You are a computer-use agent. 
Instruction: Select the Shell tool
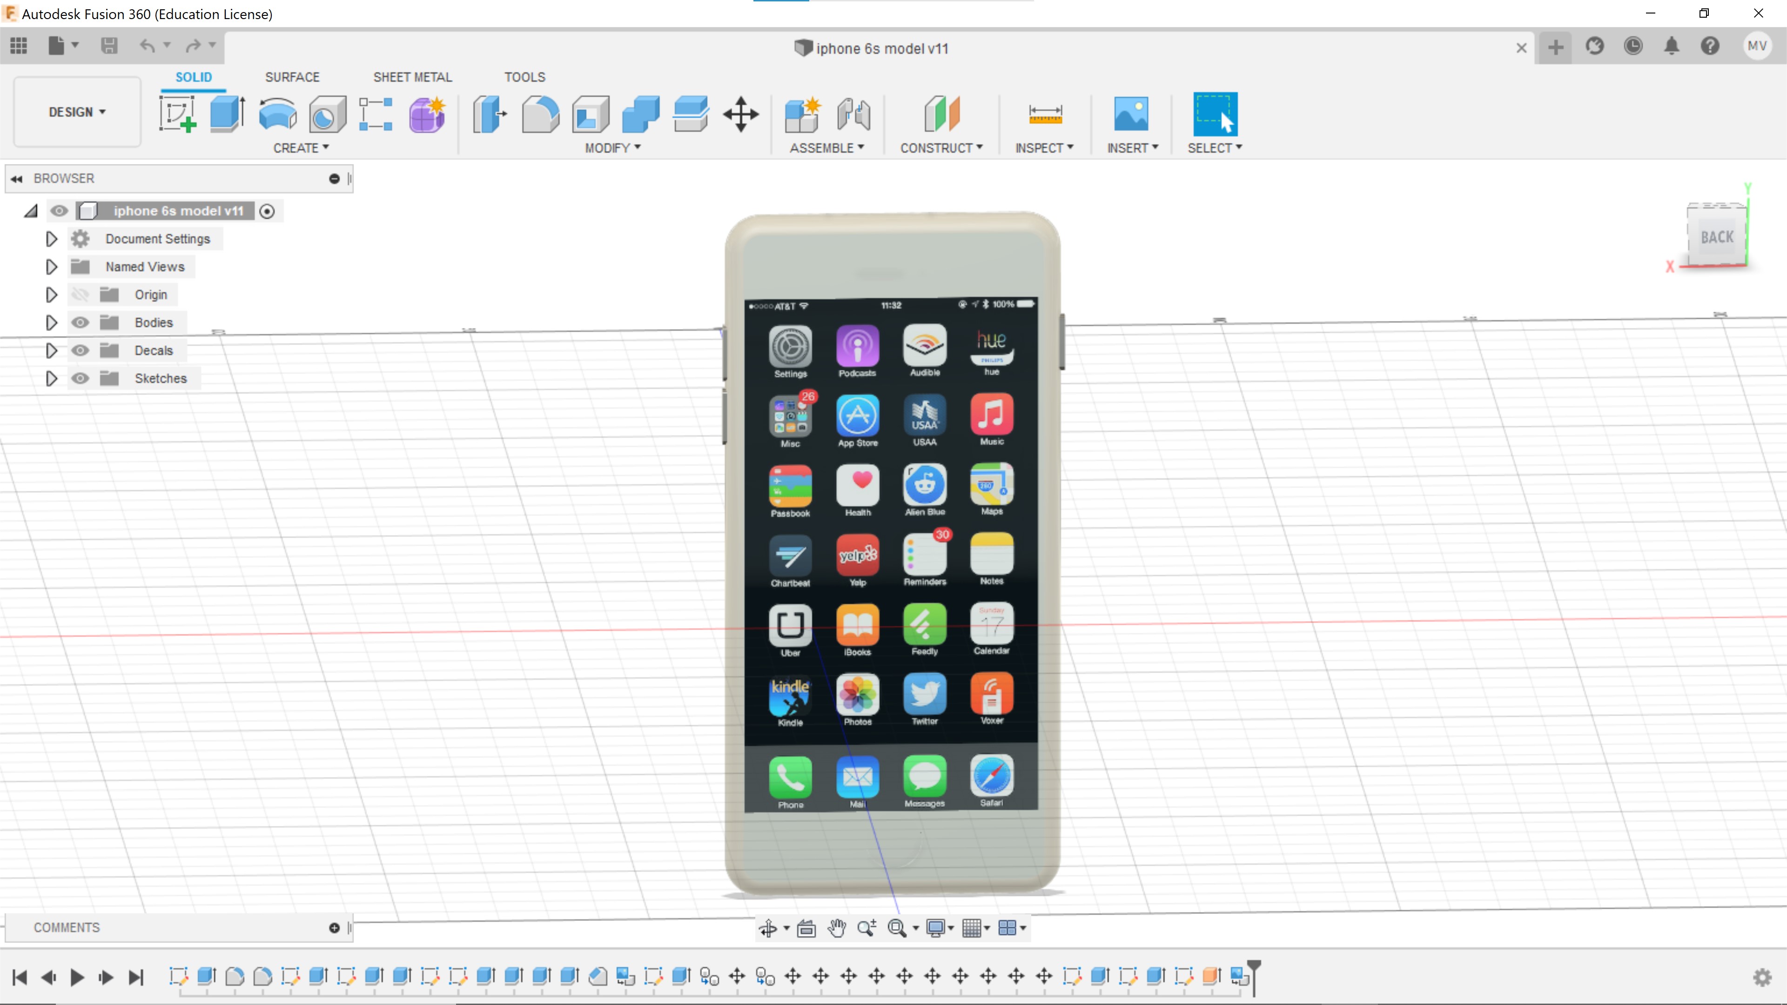(x=591, y=114)
